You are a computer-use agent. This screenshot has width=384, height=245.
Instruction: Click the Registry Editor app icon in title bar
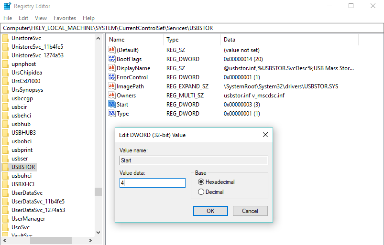(x=7, y=6)
